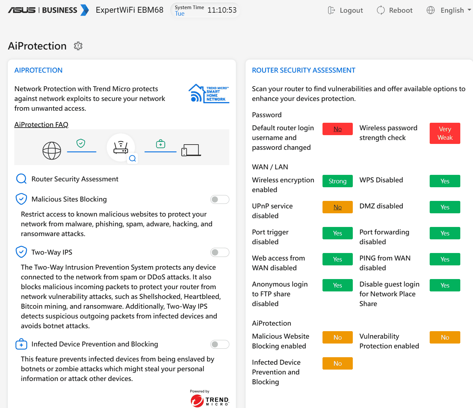Click the Password section label
The width and height of the screenshot is (473, 408).
(x=267, y=115)
